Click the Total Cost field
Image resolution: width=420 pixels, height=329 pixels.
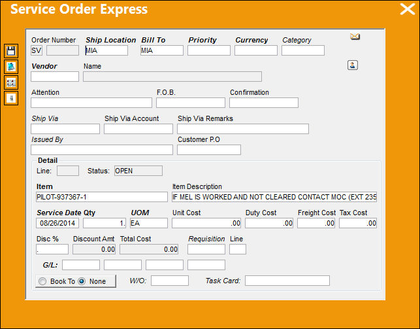(x=149, y=249)
